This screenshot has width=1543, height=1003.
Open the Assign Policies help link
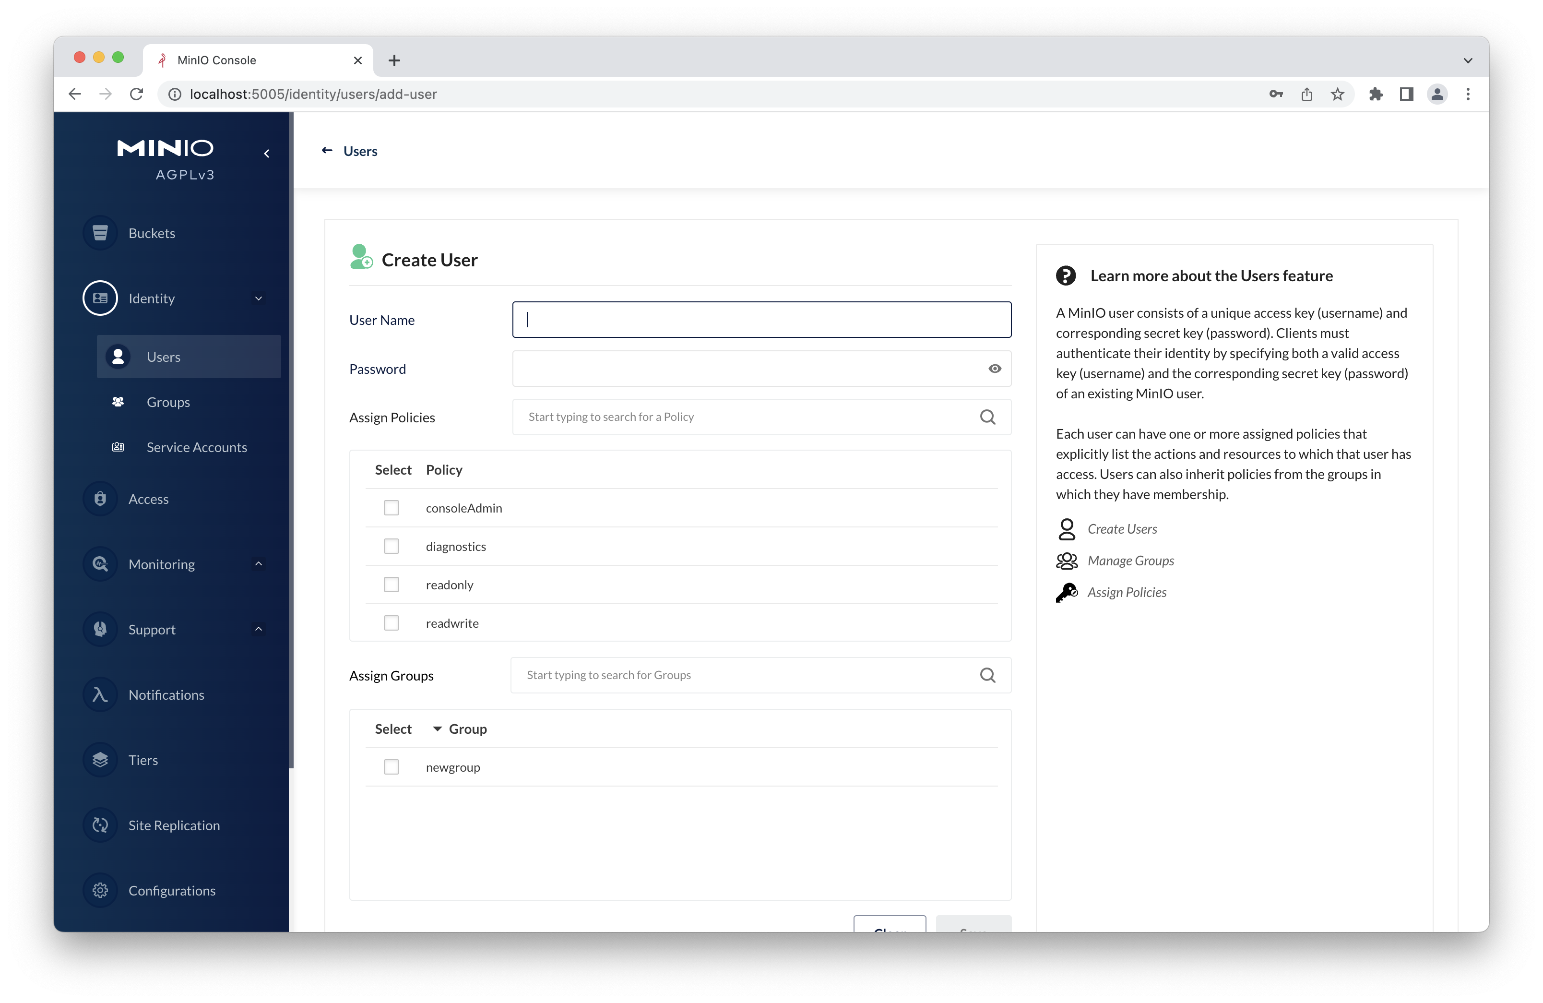(1126, 592)
